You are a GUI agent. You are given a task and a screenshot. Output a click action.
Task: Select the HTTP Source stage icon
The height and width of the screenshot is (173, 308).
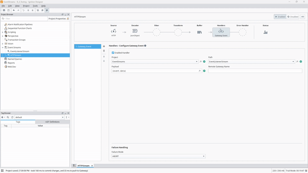[114, 31]
